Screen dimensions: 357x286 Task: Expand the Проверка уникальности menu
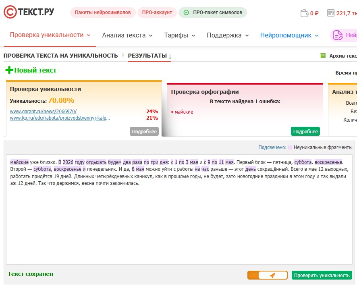50,35
